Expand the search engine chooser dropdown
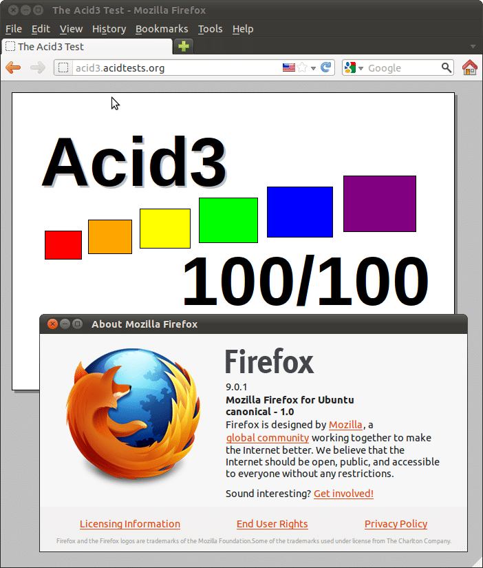This screenshot has width=483, height=568. click(361, 68)
